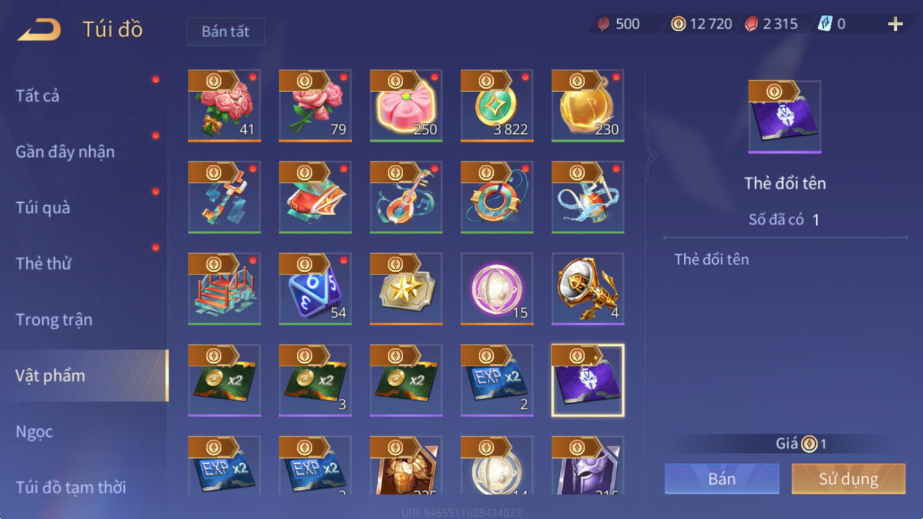Click the Bán tất button

coord(226,32)
